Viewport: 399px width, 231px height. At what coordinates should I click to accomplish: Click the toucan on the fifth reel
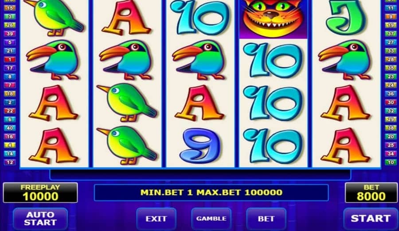(346, 61)
